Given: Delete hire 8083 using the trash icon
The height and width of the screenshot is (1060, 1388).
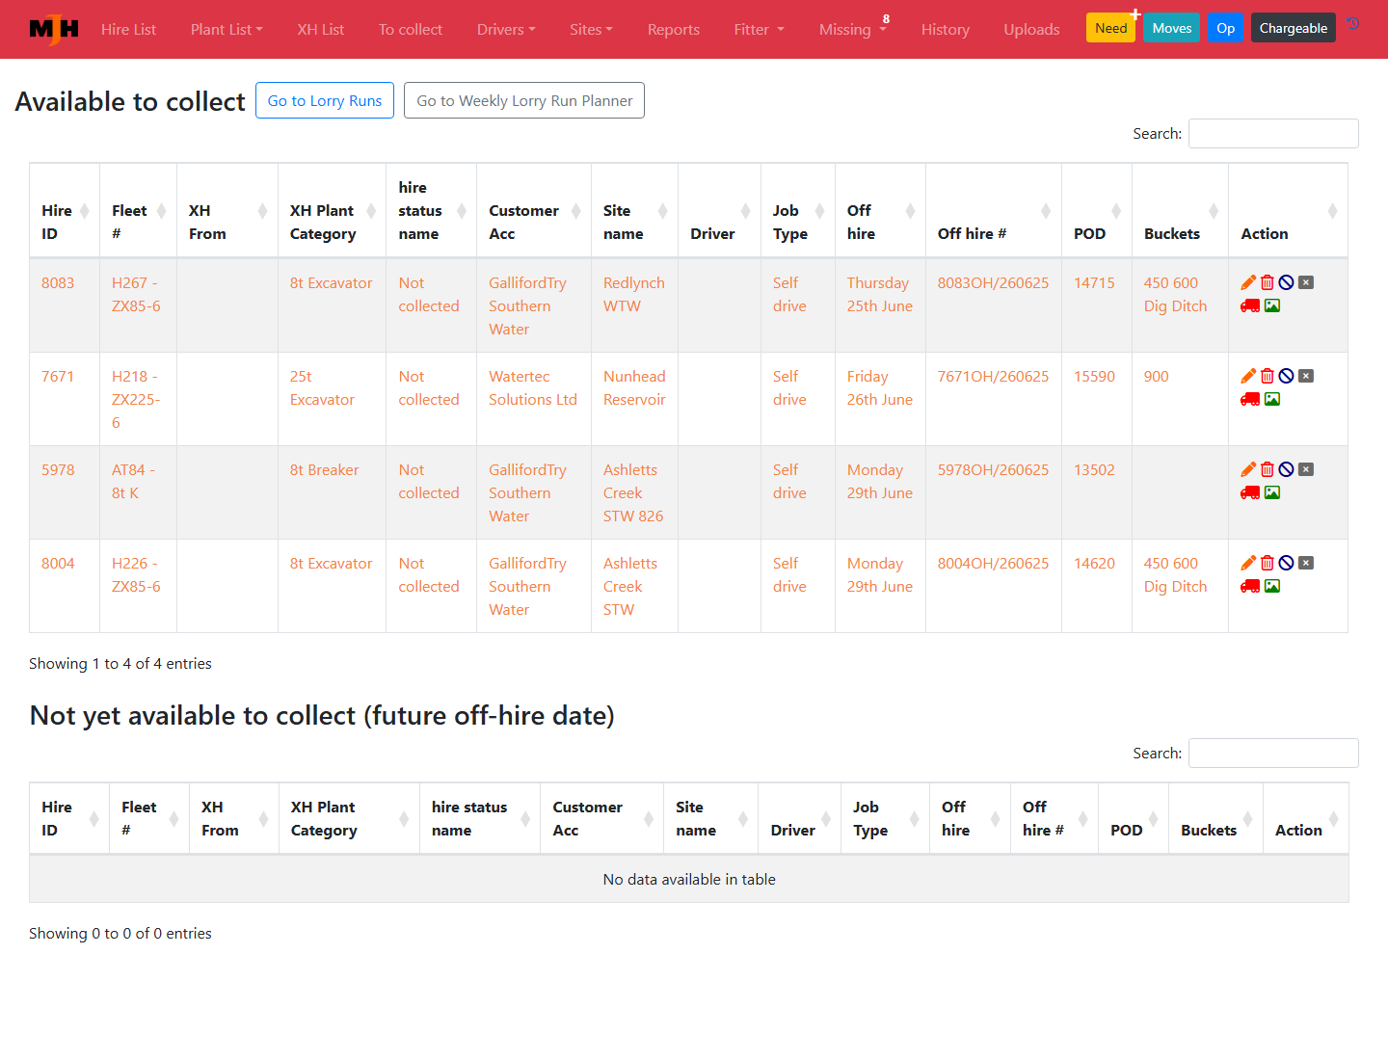Looking at the screenshot, I should point(1268,282).
